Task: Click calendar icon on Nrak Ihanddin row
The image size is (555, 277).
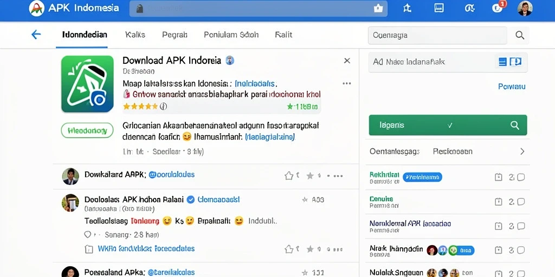Action: (x=499, y=250)
